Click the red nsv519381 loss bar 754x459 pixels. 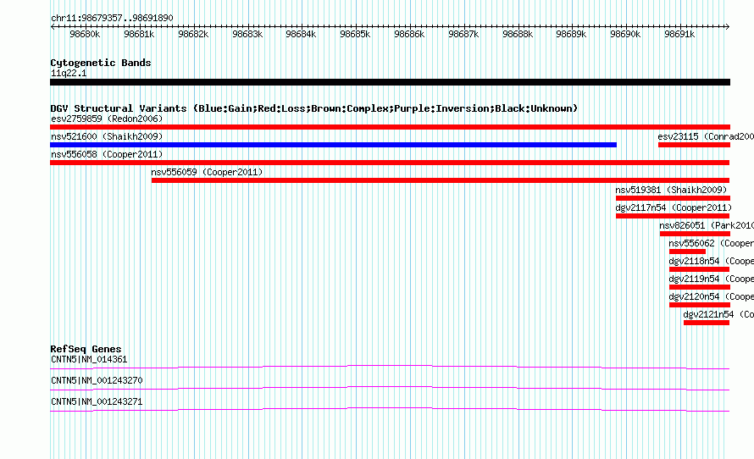pos(674,198)
